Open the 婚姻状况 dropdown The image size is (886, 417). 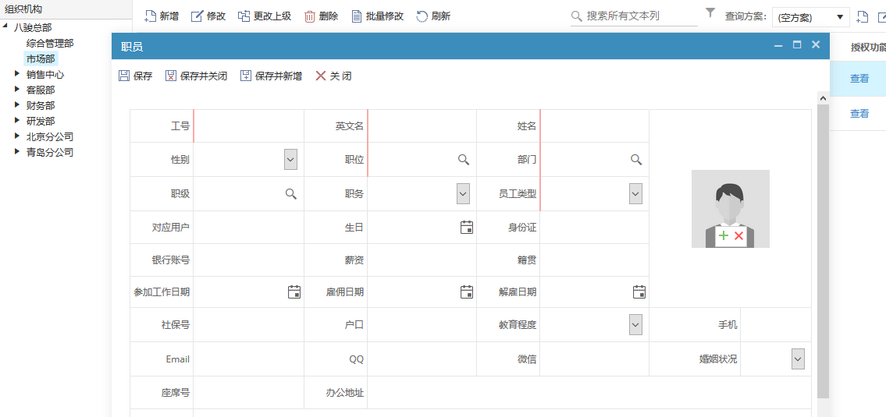(797, 359)
